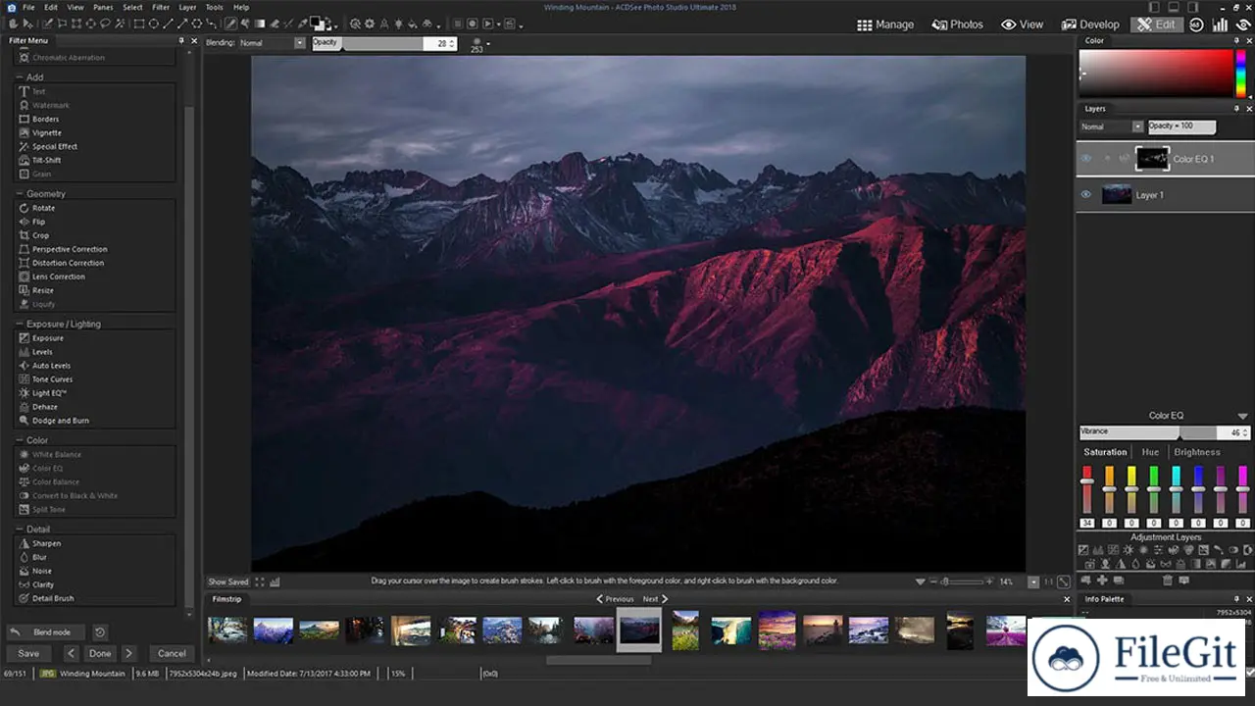Click the filmstrip horizontal scrollbar
This screenshot has height=706, width=1255.
[598, 660]
